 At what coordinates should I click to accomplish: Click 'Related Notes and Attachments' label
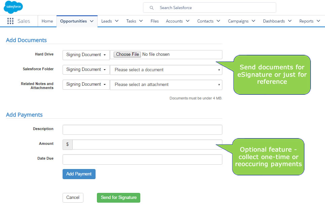37,86
